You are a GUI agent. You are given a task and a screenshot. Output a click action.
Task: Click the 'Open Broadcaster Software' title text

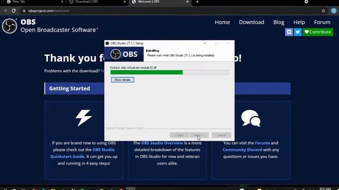(59, 30)
